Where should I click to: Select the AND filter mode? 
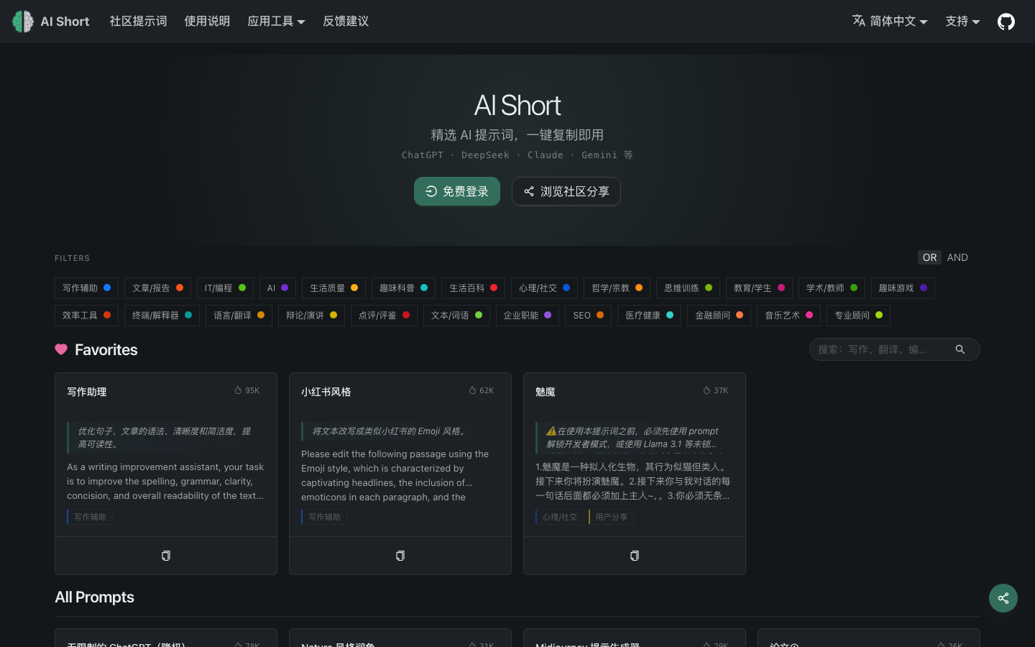(x=957, y=257)
